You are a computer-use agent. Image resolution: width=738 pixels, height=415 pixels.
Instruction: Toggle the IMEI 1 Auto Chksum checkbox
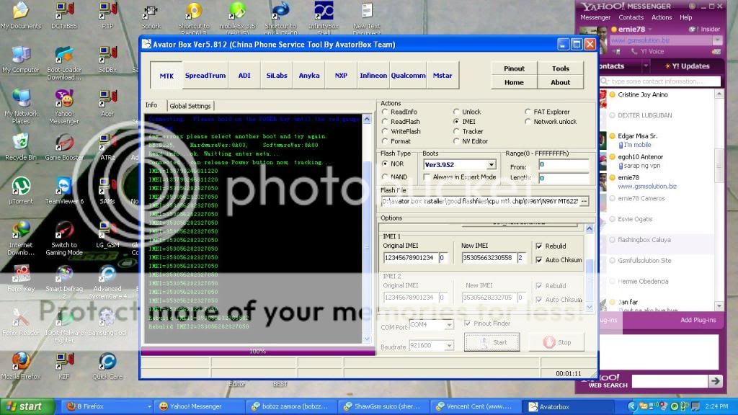click(539, 260)
